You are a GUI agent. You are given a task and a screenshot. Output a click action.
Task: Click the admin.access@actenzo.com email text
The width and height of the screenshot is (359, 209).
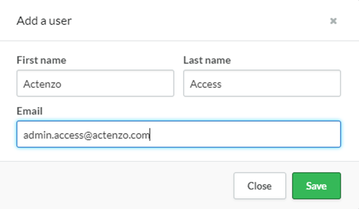[x=87, y=135]
